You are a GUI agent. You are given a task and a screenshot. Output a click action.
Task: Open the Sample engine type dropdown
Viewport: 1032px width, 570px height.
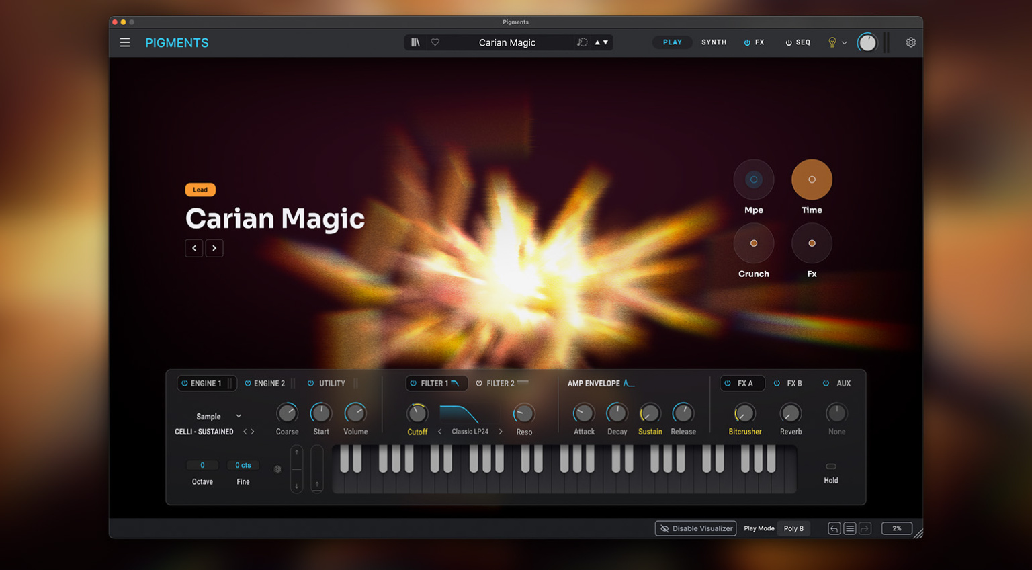(216, 416)
